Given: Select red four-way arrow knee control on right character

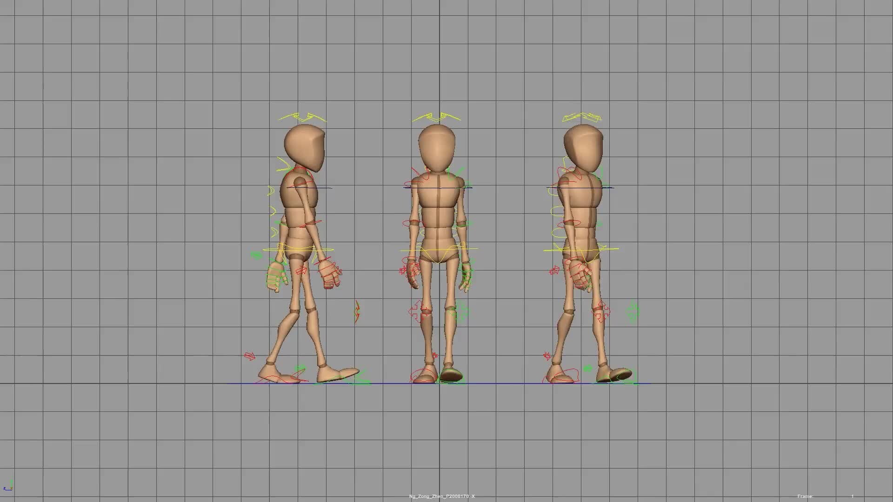Looking at the screenshot, I should 601,311.
